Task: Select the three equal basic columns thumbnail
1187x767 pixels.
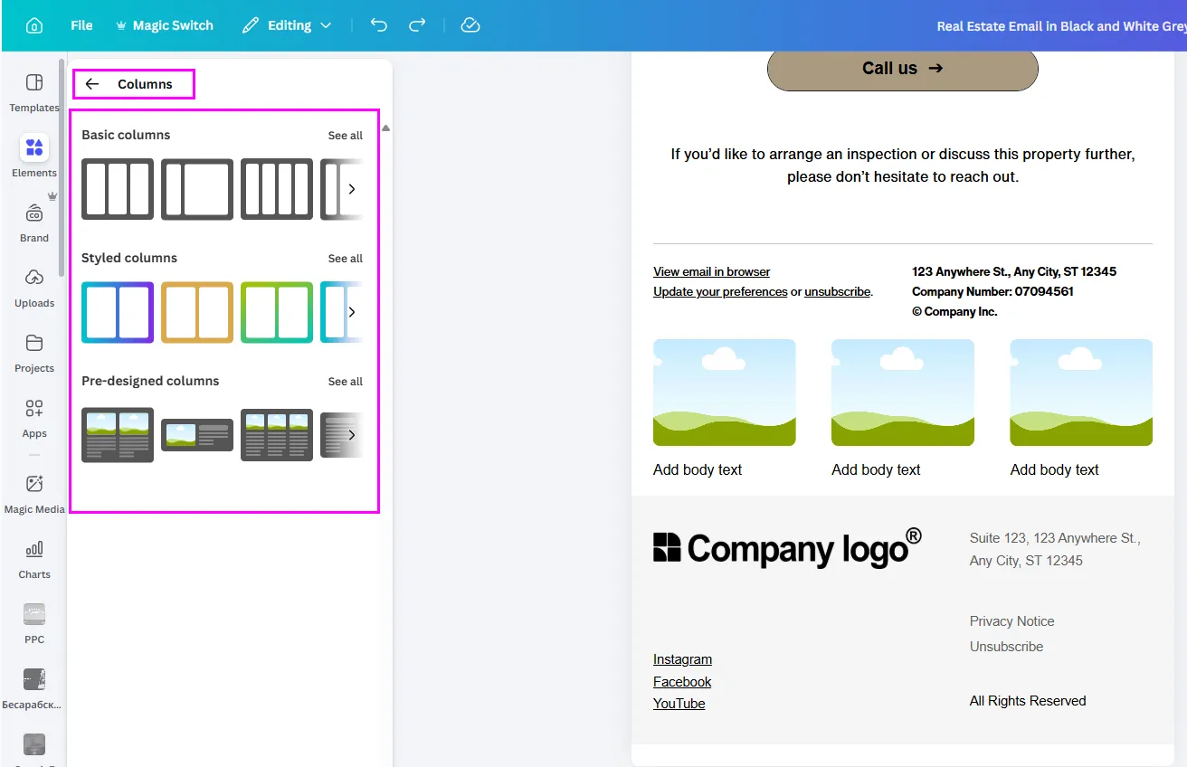Action: (x=118, y=189)
